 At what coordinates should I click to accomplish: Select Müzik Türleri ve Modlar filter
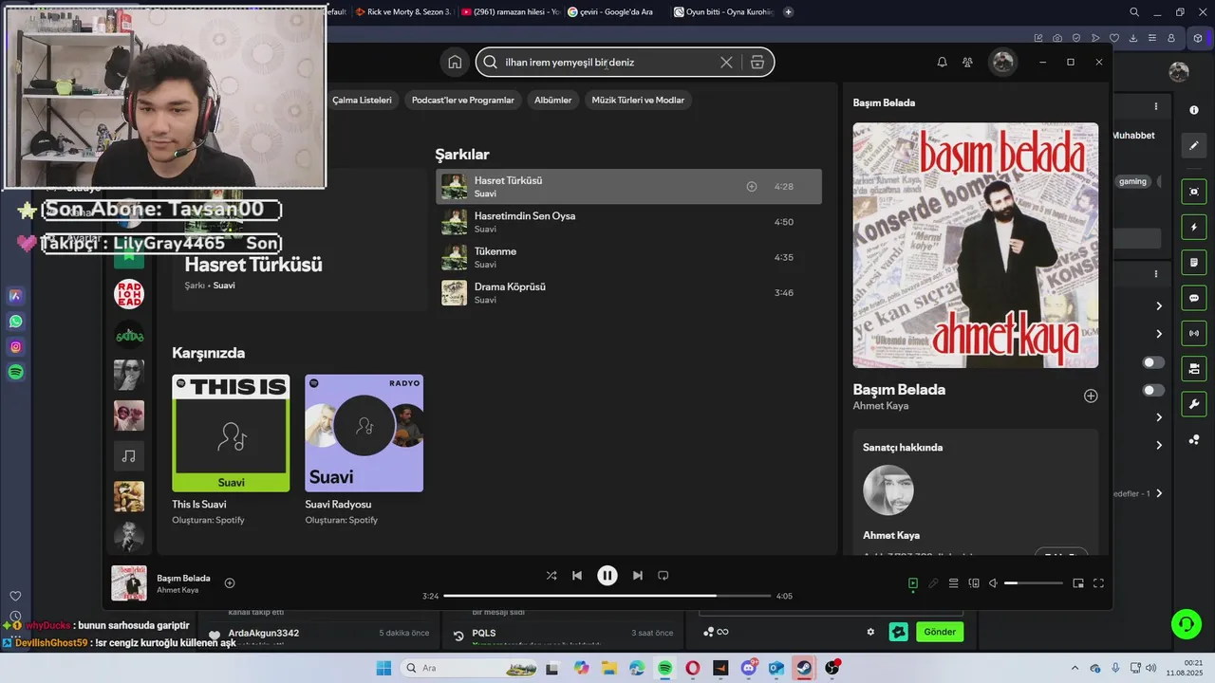(x=638, y=100)
